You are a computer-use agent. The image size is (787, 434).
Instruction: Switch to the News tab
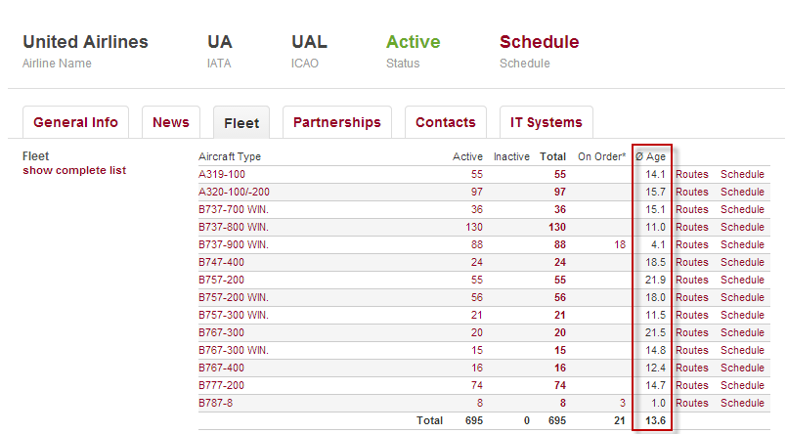point(171,122)
